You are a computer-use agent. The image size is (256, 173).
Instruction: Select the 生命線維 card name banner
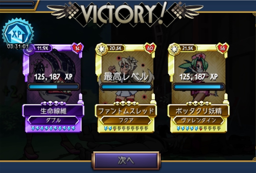[x=53, y=111]
